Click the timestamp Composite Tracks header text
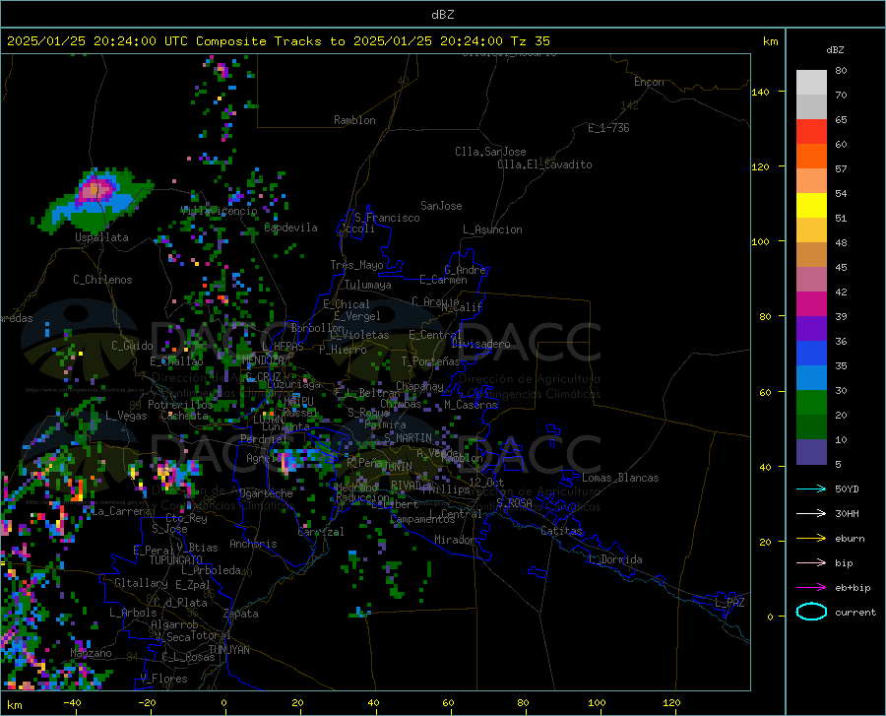Screen dimensions: 886x716 278,41
